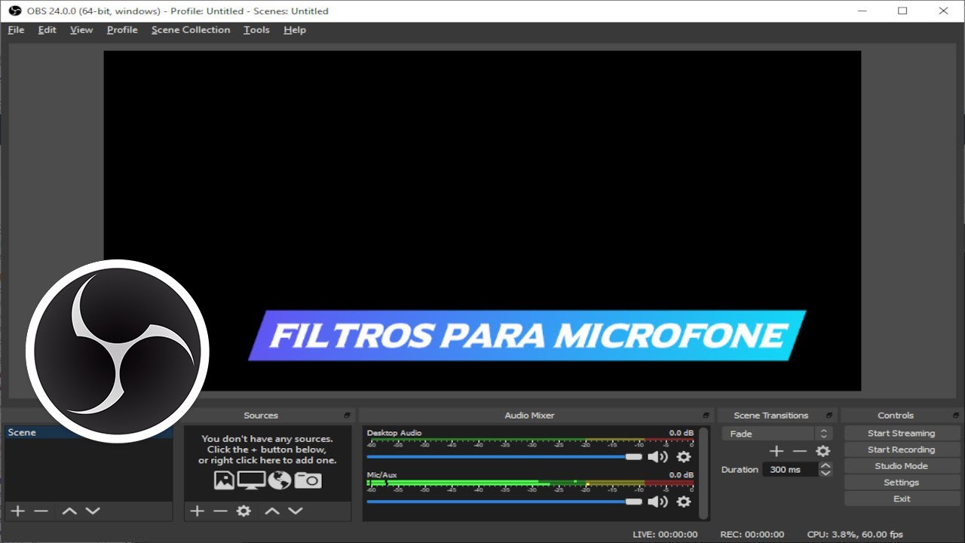Click the OBS logo in the title bar
This screenshot has height=543, width=965.
point(14,11)
